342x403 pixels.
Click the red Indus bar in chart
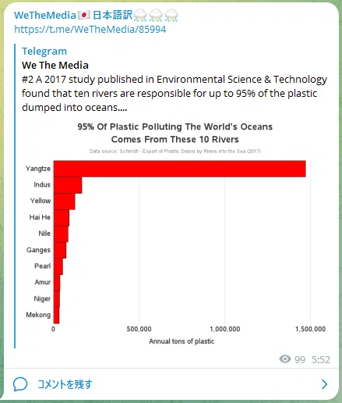coord(68,185)
